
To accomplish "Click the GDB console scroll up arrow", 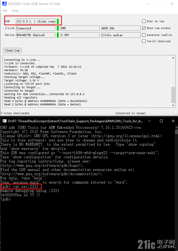I will coord(176,127).
